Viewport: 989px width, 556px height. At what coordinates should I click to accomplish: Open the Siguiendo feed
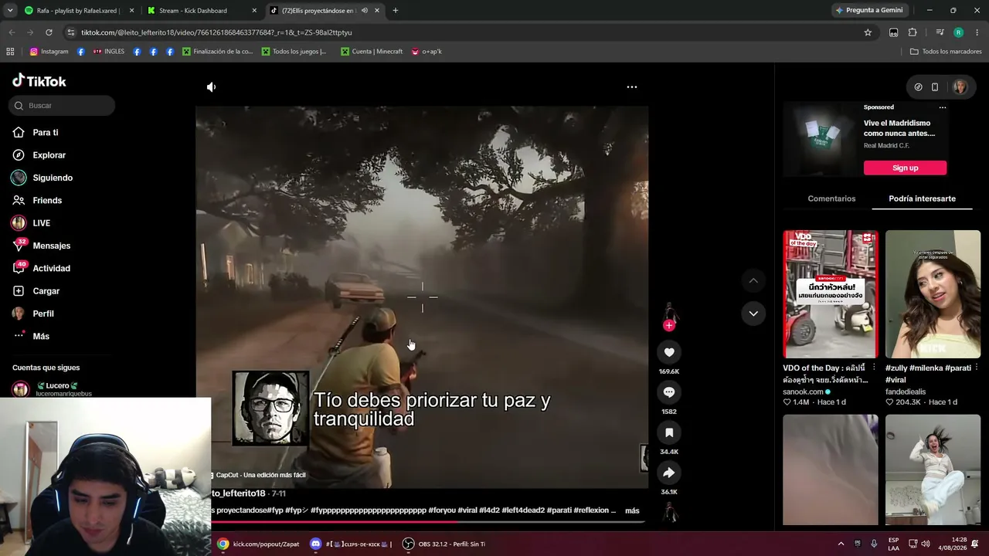coord(52,178)
